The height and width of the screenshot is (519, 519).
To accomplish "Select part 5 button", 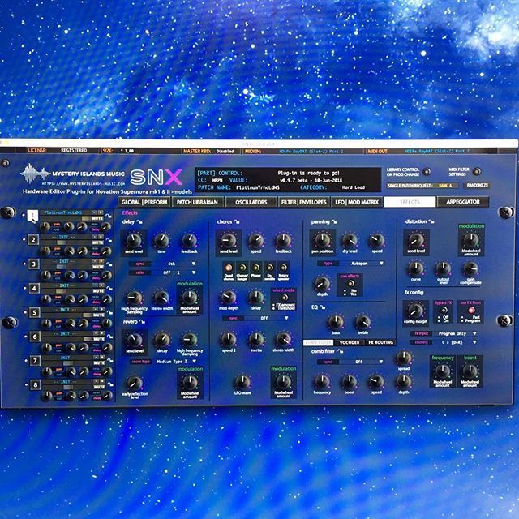I will click(x=34, y=312).
